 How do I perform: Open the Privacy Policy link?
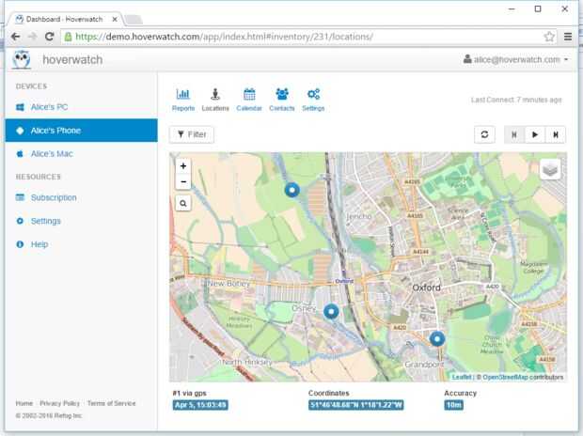tap(60, 403)
